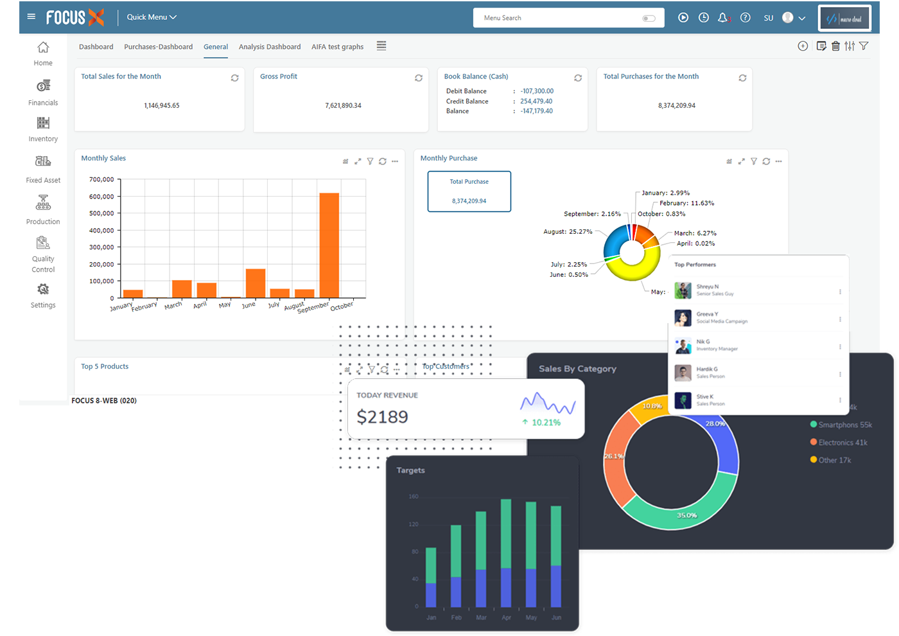
Task: Open the Quality Control module in the sidebar
Action: tap(43, 254)
